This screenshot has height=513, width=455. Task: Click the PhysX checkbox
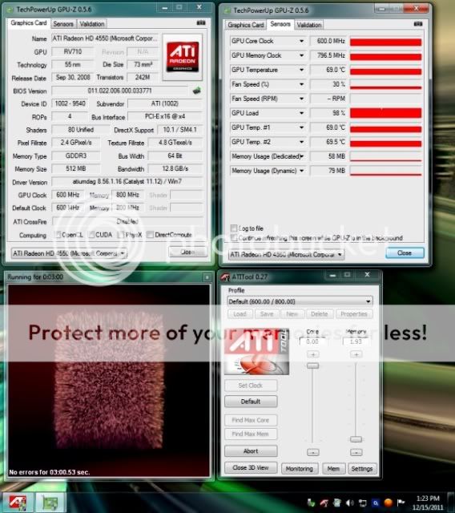[121, 235]
